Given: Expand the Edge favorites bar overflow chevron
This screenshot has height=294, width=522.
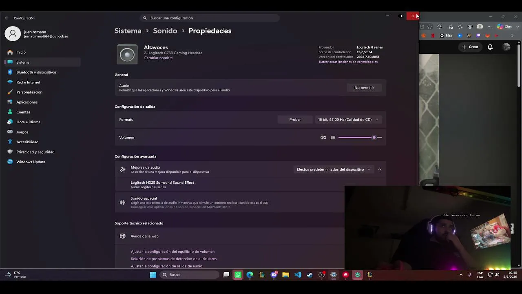Looking at the screenshot, I should pos(512,36).
